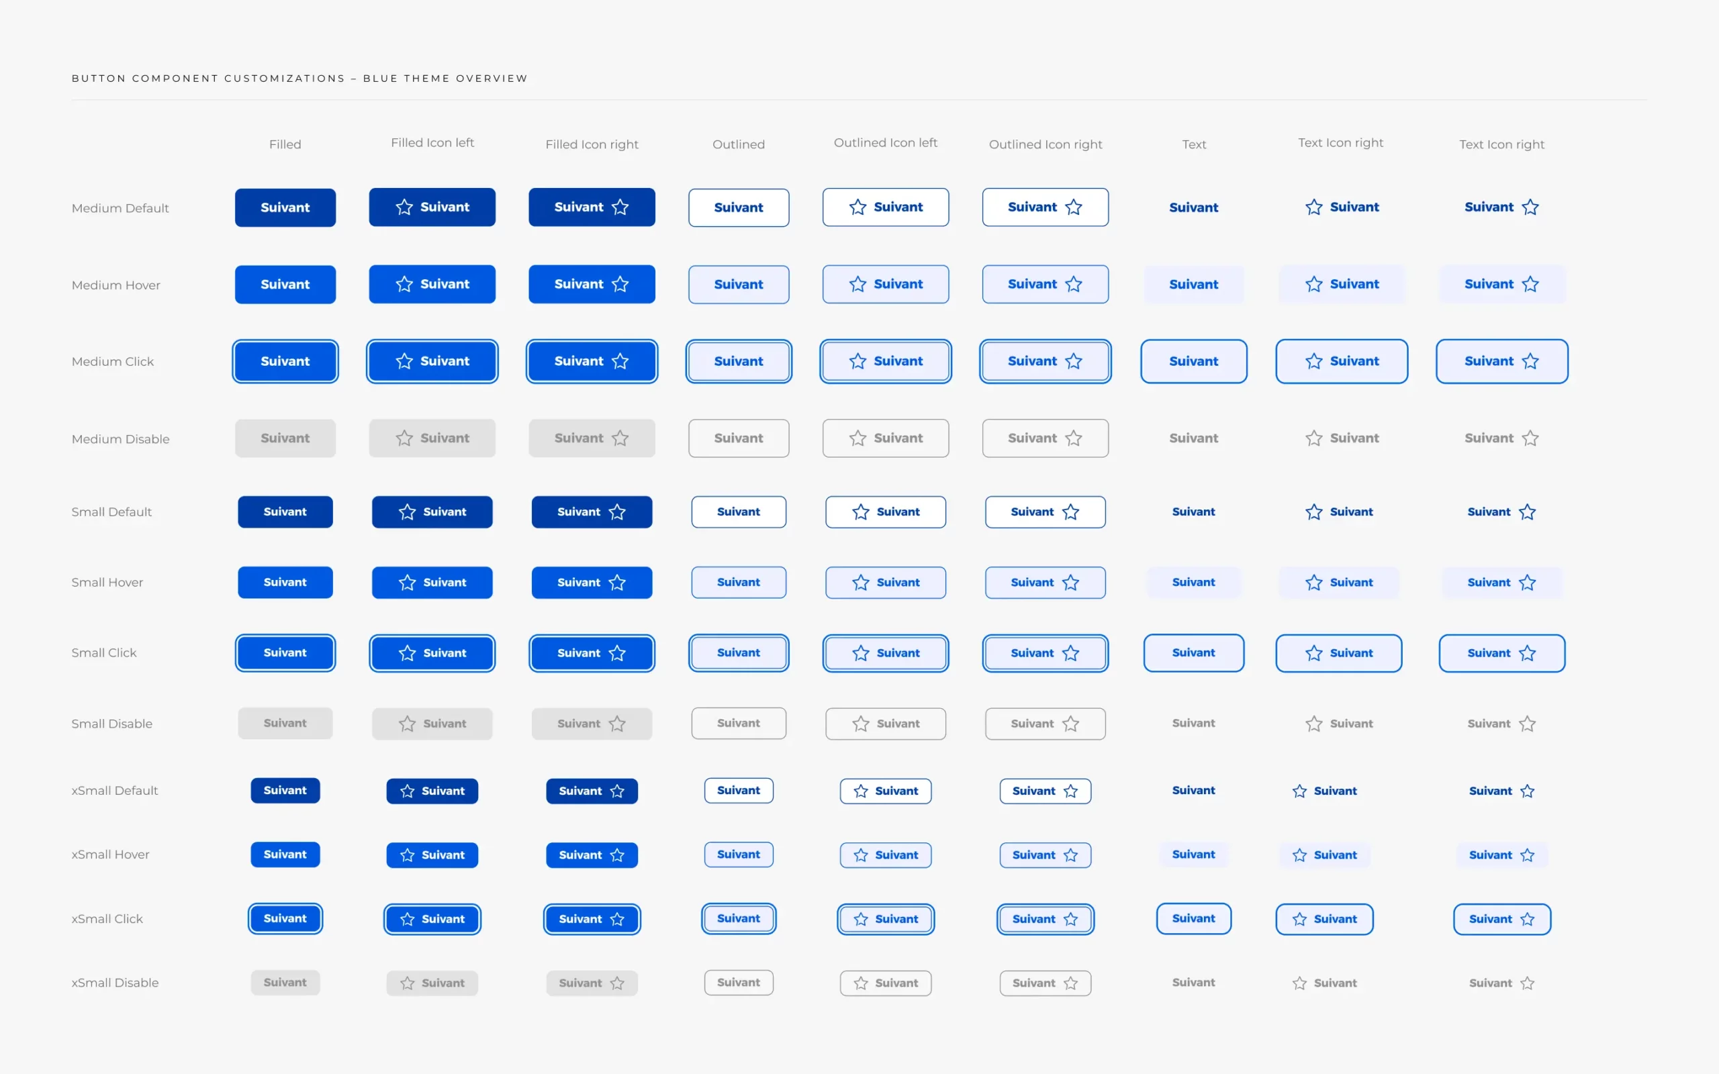Viewport: 1719px width, 1074px height.
Task: Click the Medium Default Filled Suivant button
Action: click(285, 207)
